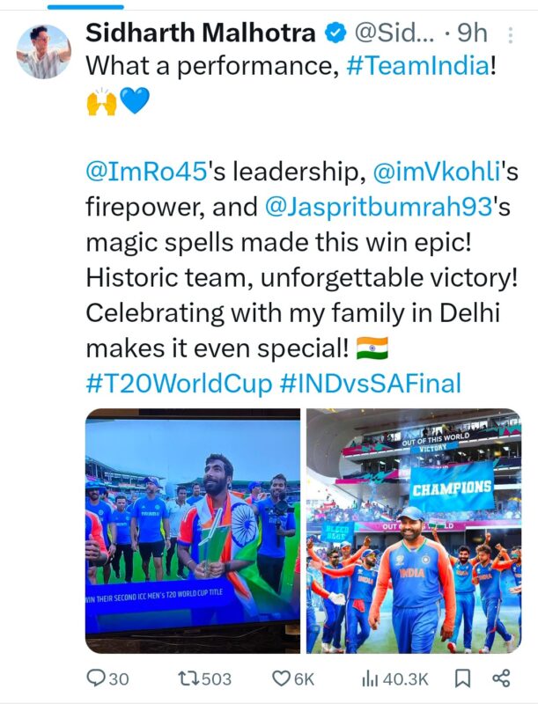Retweet this post via the repost icon

[x=188, y=678]
